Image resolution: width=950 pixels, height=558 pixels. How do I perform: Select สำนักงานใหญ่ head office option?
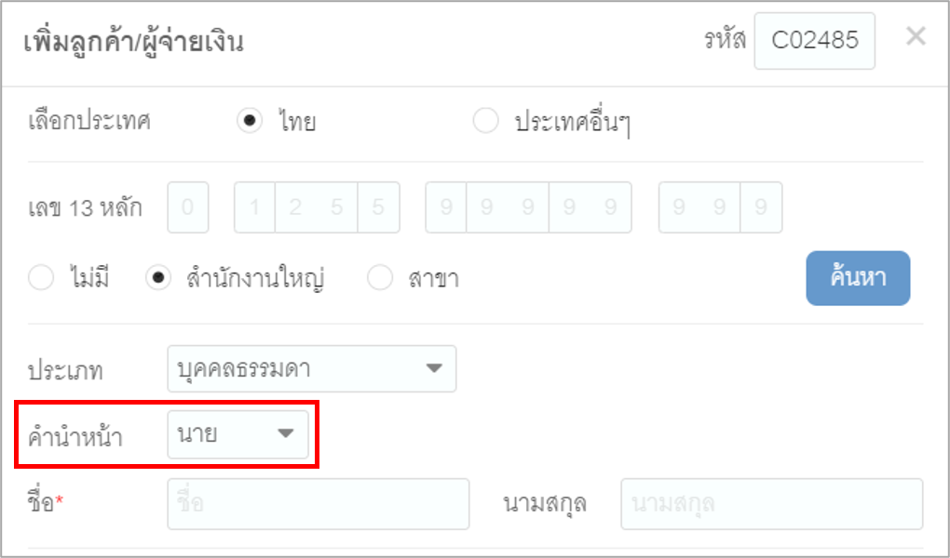[158, 277]
